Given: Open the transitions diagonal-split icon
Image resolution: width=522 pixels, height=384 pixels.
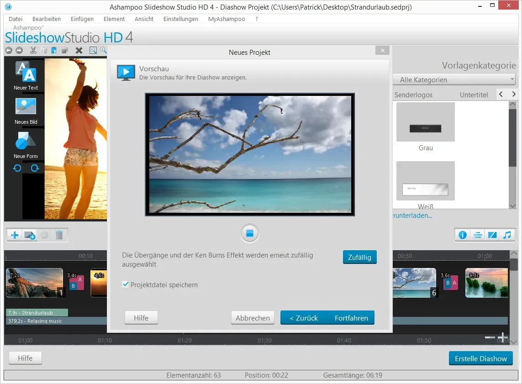Looking at the screenshot, I should point(492,235).
